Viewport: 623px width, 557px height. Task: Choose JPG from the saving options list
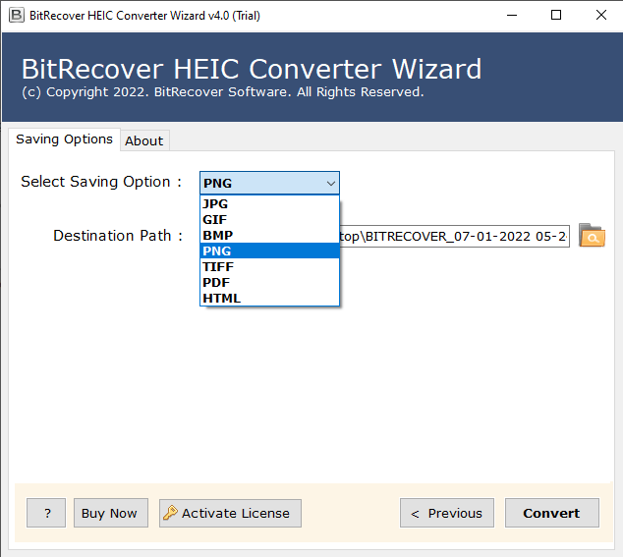click(x=269, y=204)
